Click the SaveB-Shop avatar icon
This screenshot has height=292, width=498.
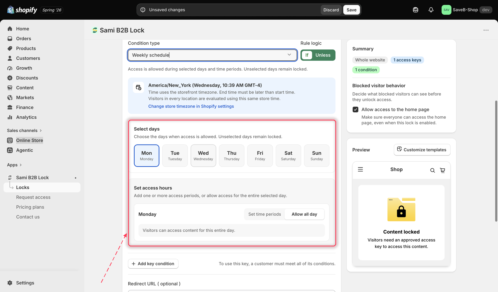tap(446, 10)
